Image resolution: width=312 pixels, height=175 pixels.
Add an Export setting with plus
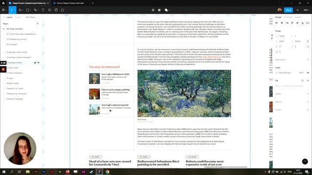point(308,110)
